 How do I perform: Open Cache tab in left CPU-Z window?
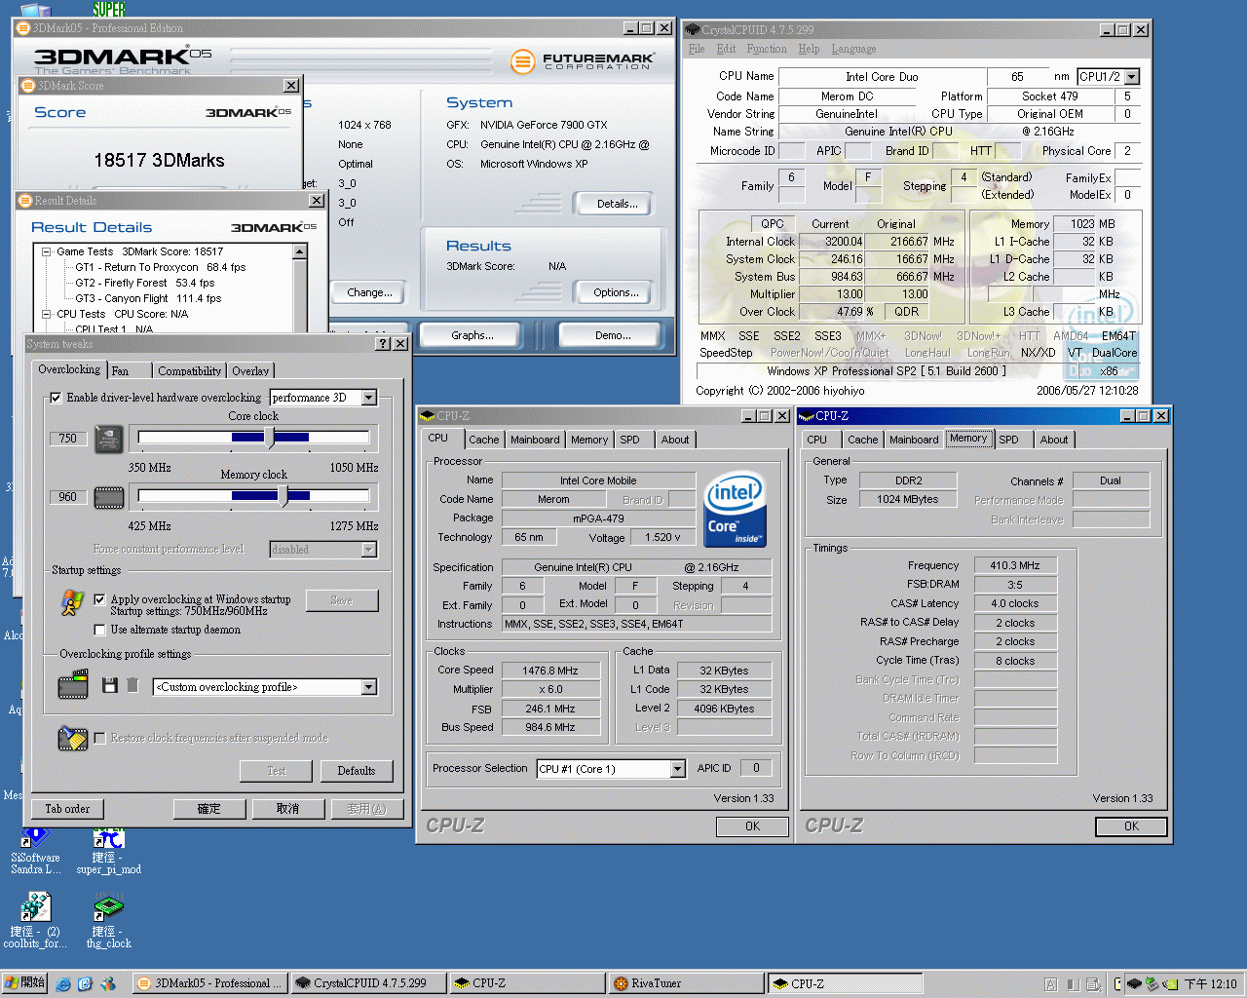point(483,440)
